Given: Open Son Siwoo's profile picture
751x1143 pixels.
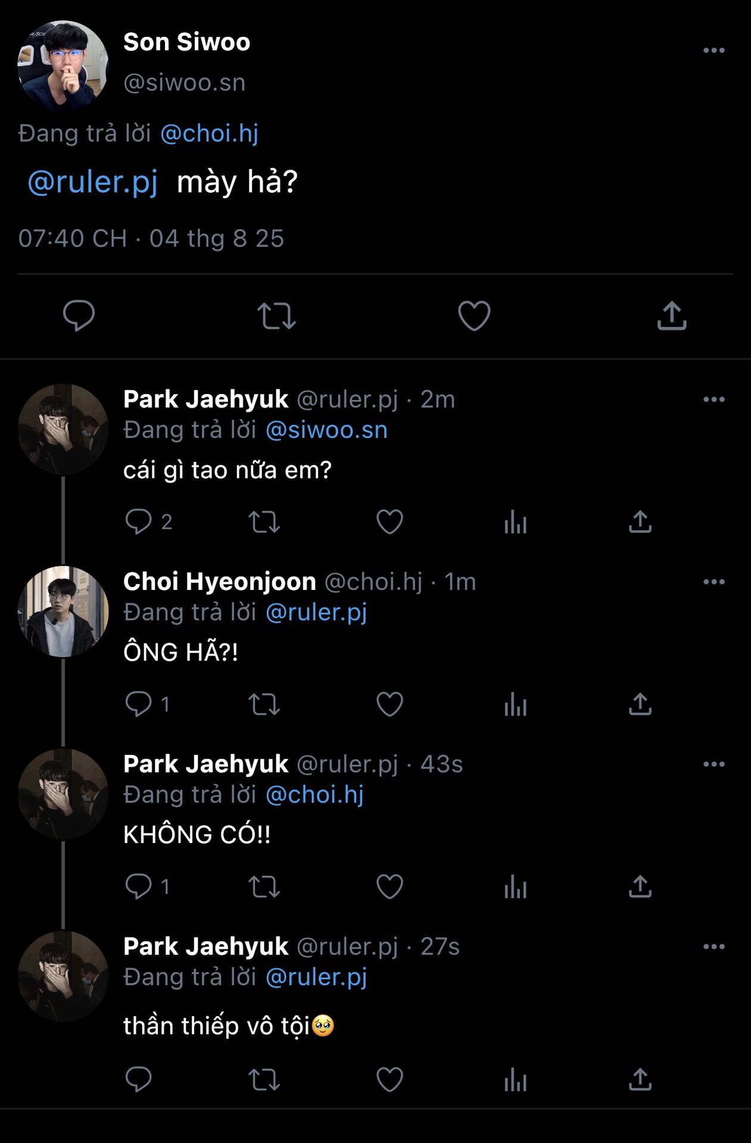Looking at the screenshot, I should point(63,65).
